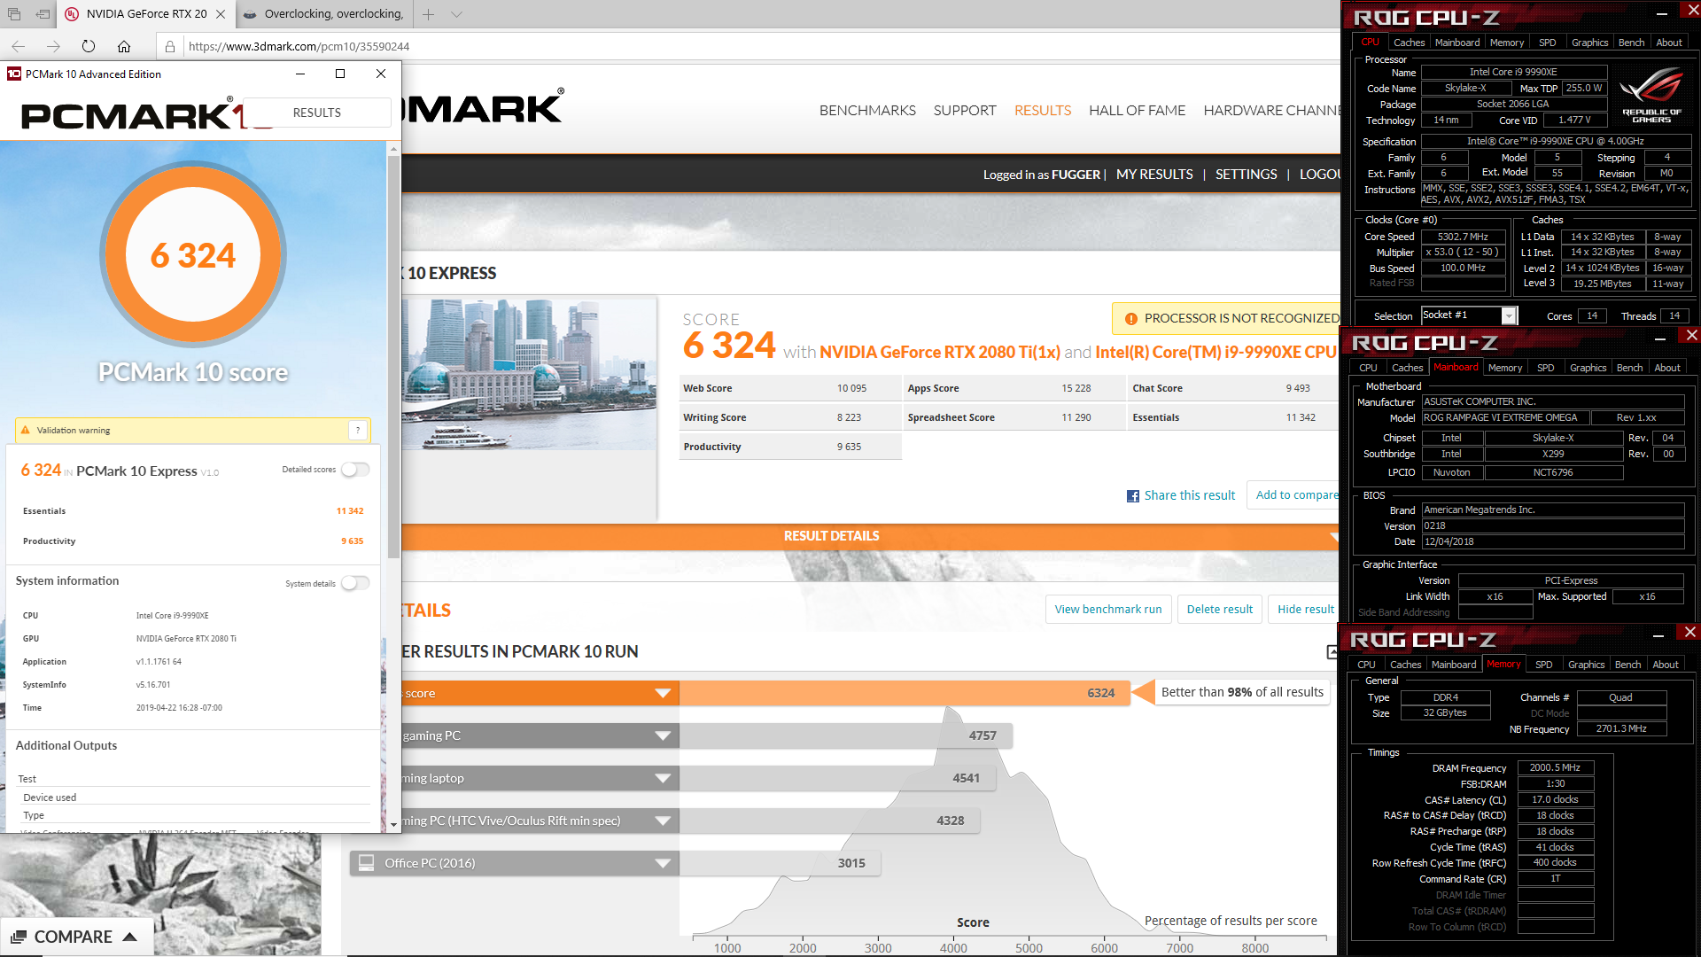Open HALL OF FAME menu item
Image resolution: width=1701 pixels, height=957 pixels.
coord(1137,111)
